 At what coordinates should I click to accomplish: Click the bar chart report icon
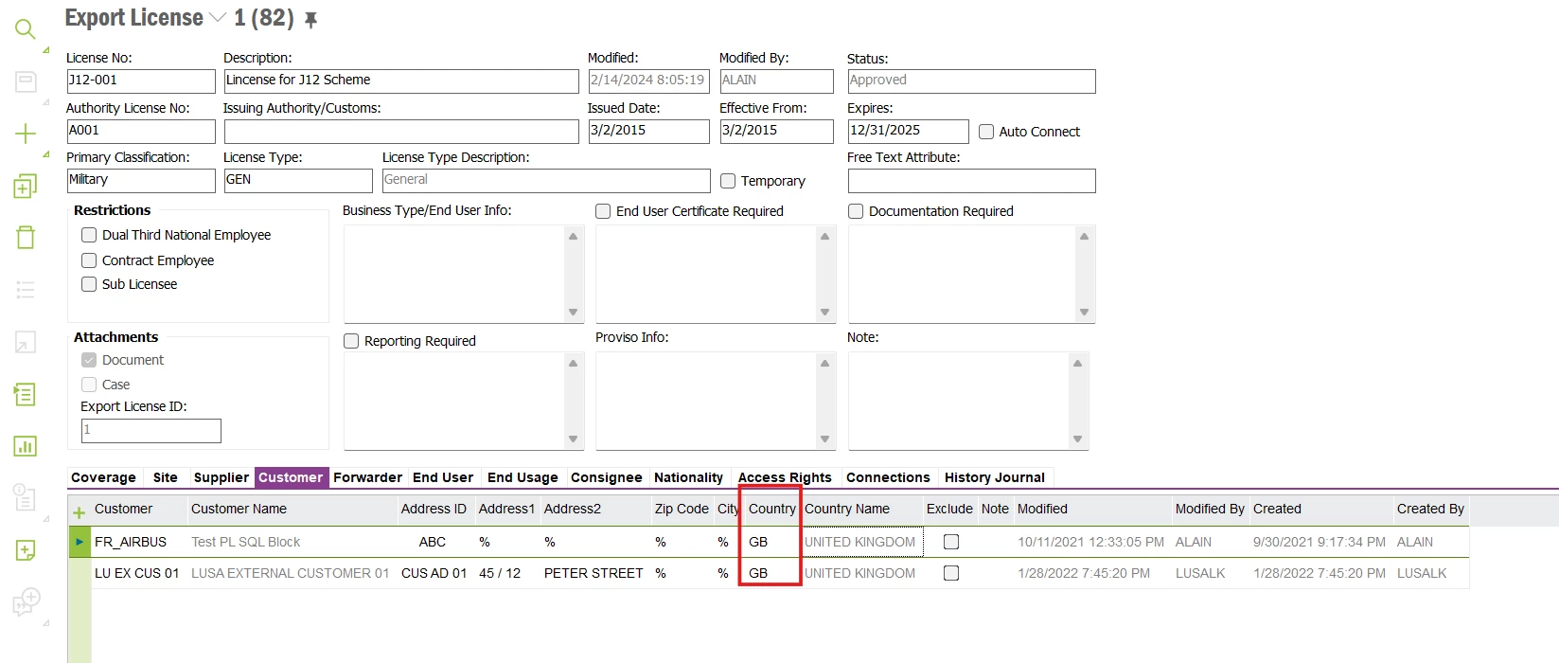tap(26, 445)
